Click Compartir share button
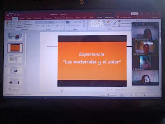The height and width of the screenshot is (124, 165). tap(154, 17)
